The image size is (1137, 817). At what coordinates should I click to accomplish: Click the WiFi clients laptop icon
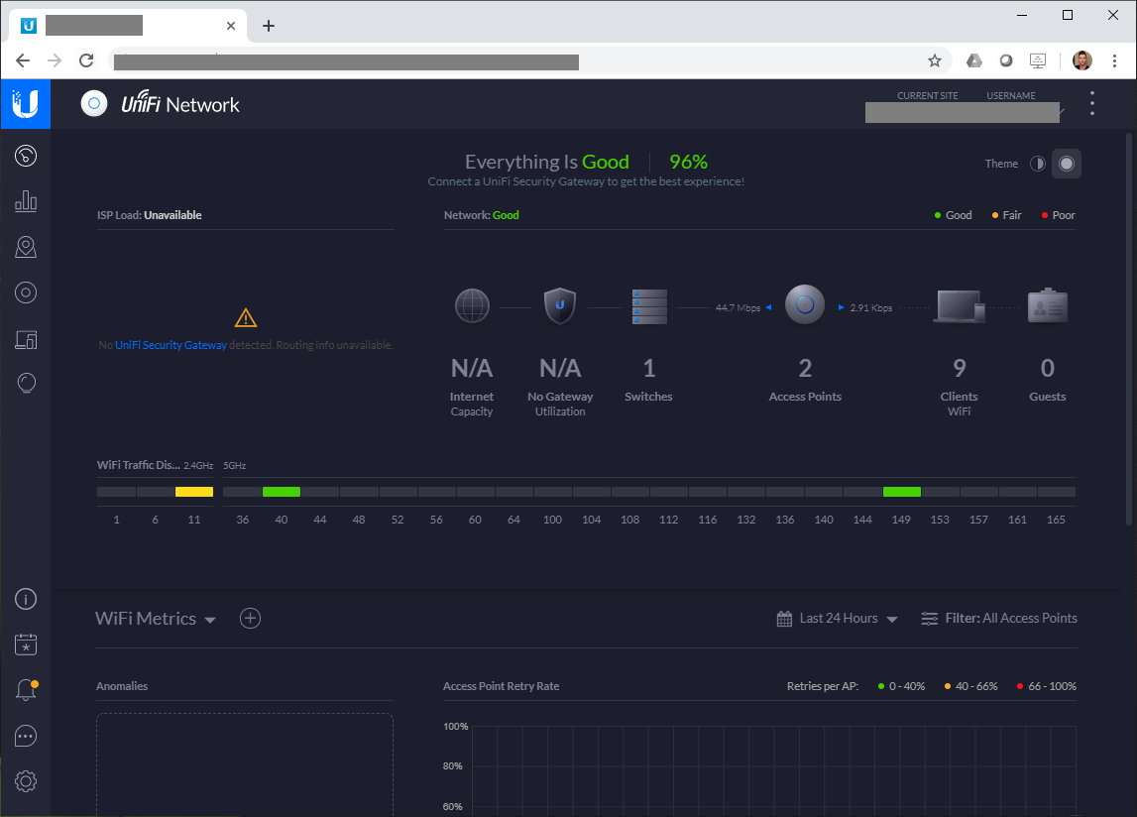[x=960, y=306]
